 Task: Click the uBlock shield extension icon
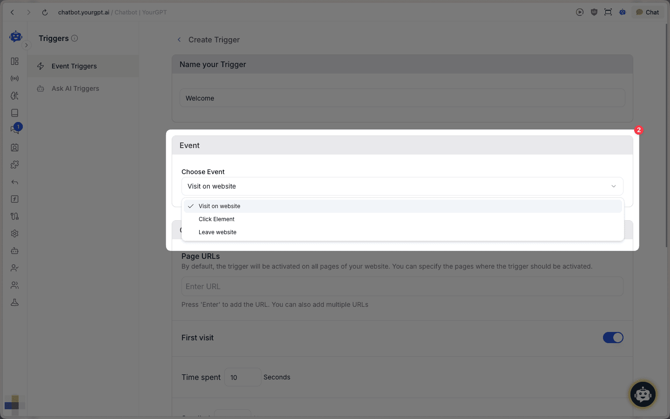tap(594, 12)
